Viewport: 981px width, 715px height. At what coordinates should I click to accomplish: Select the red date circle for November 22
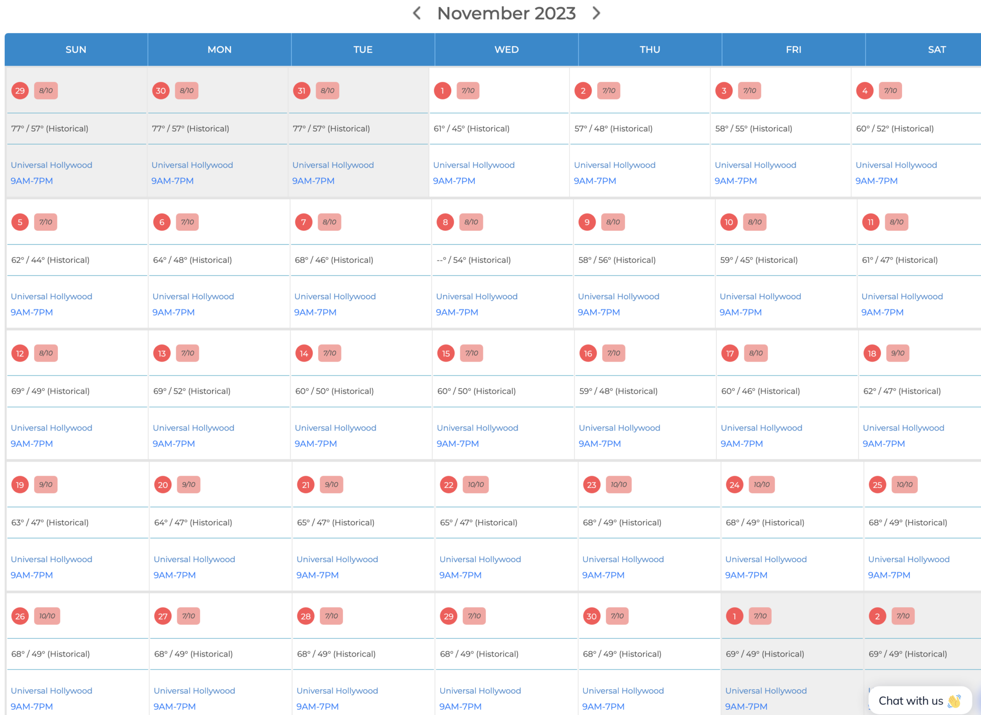tap(448, 485)
